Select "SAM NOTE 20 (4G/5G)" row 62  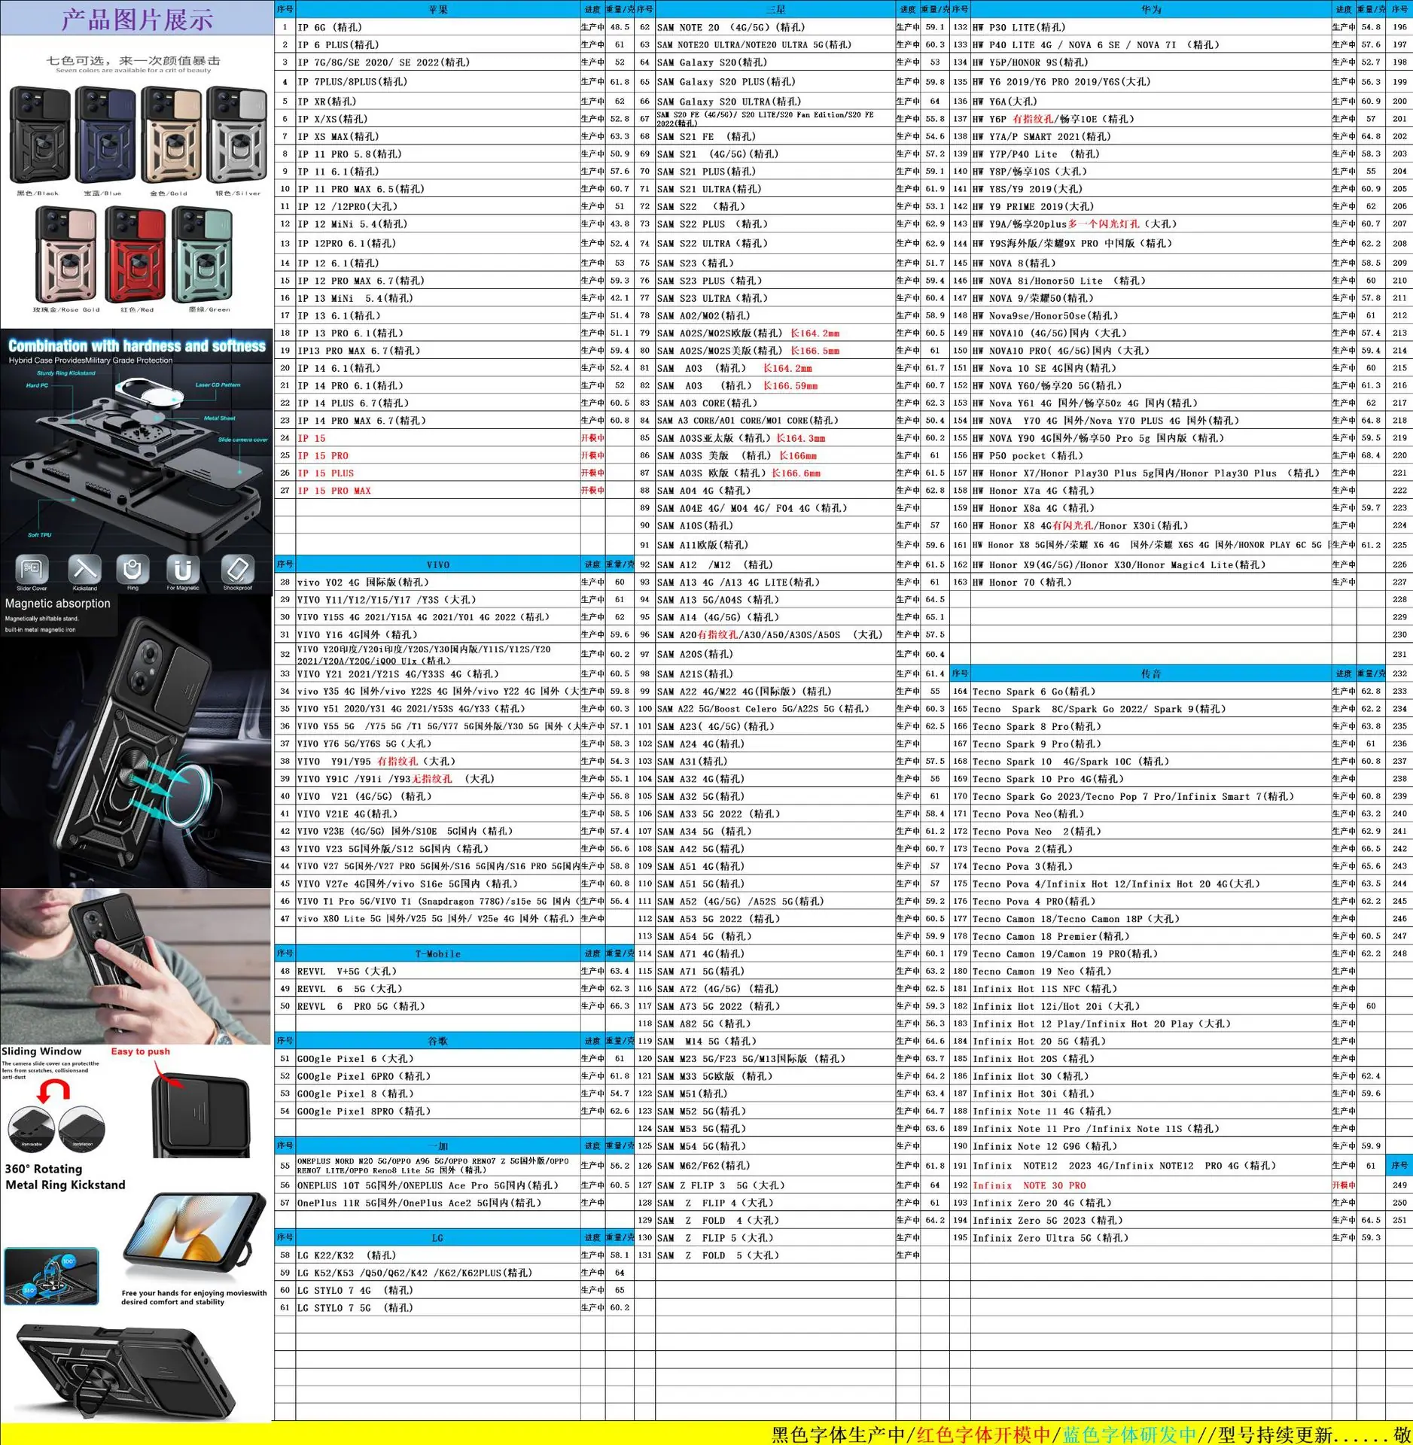[775, 27]
